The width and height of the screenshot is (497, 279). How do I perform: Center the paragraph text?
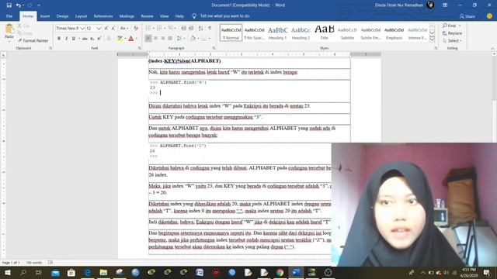coord(155,38)
